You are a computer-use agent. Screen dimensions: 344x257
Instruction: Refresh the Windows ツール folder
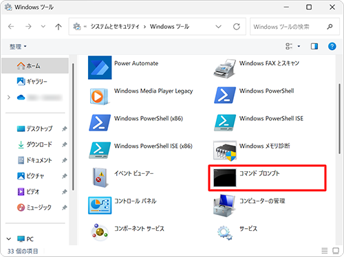click(x=237, y=27)
